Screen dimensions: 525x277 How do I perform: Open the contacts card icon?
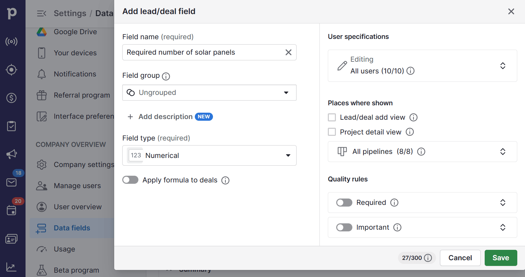pos(11,239)
